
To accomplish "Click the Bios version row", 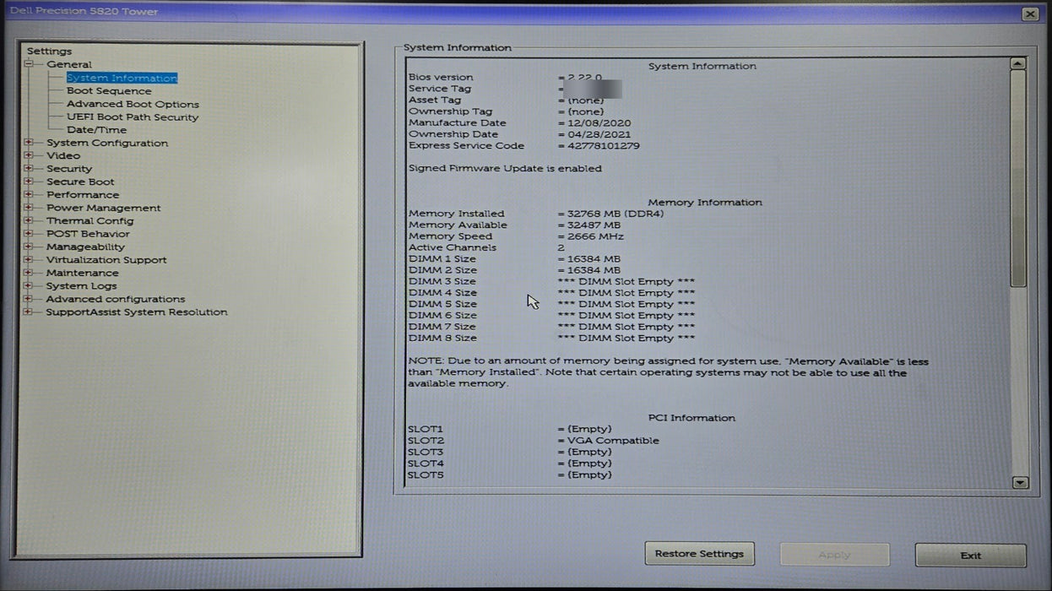I will 505,77.
